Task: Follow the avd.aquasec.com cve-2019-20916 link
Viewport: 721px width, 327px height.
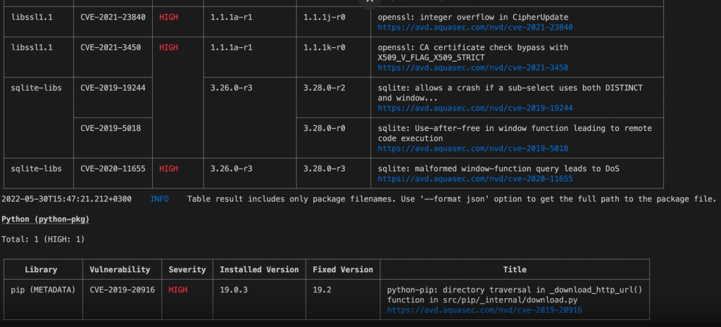Action: [484, 310]
